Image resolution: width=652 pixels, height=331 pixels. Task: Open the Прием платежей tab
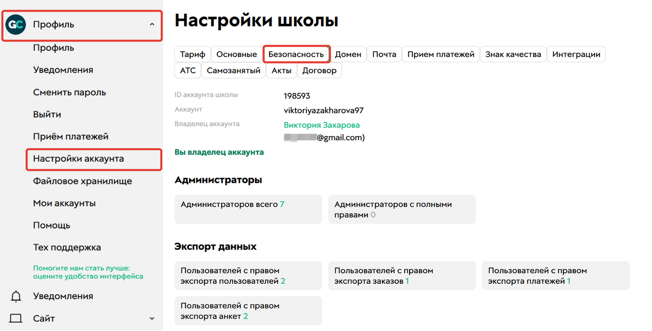coord(441,54)
